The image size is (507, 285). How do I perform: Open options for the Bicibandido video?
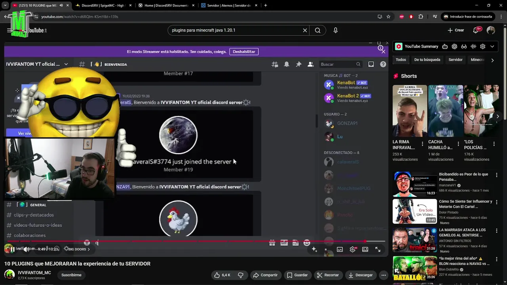(x=497, y=175)
